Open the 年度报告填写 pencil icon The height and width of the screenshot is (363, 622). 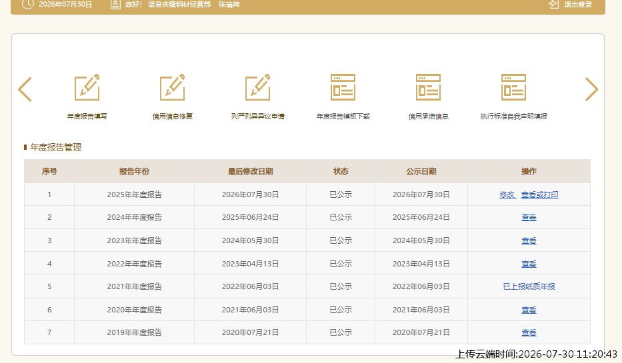(x=87, y=87)
